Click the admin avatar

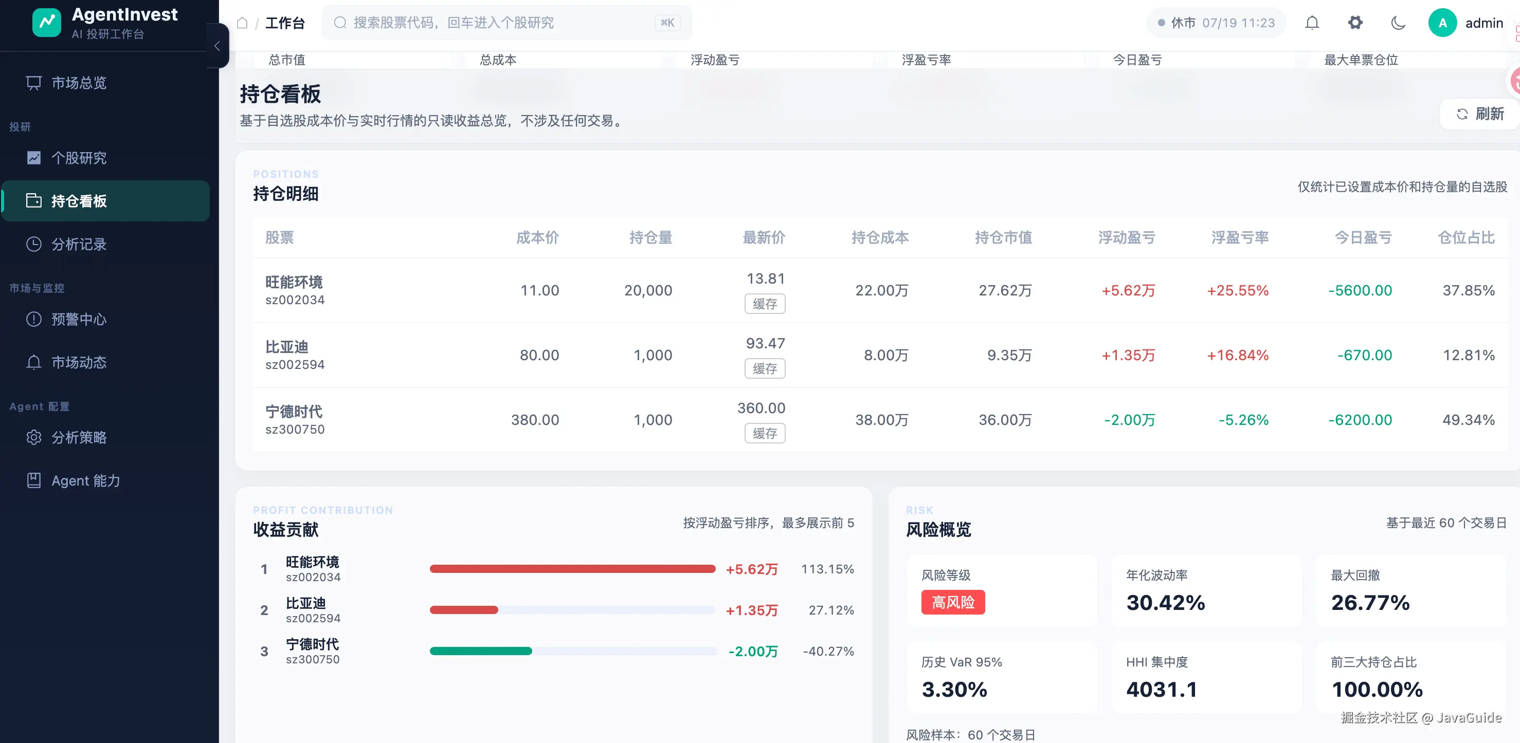click(1442, 23)
